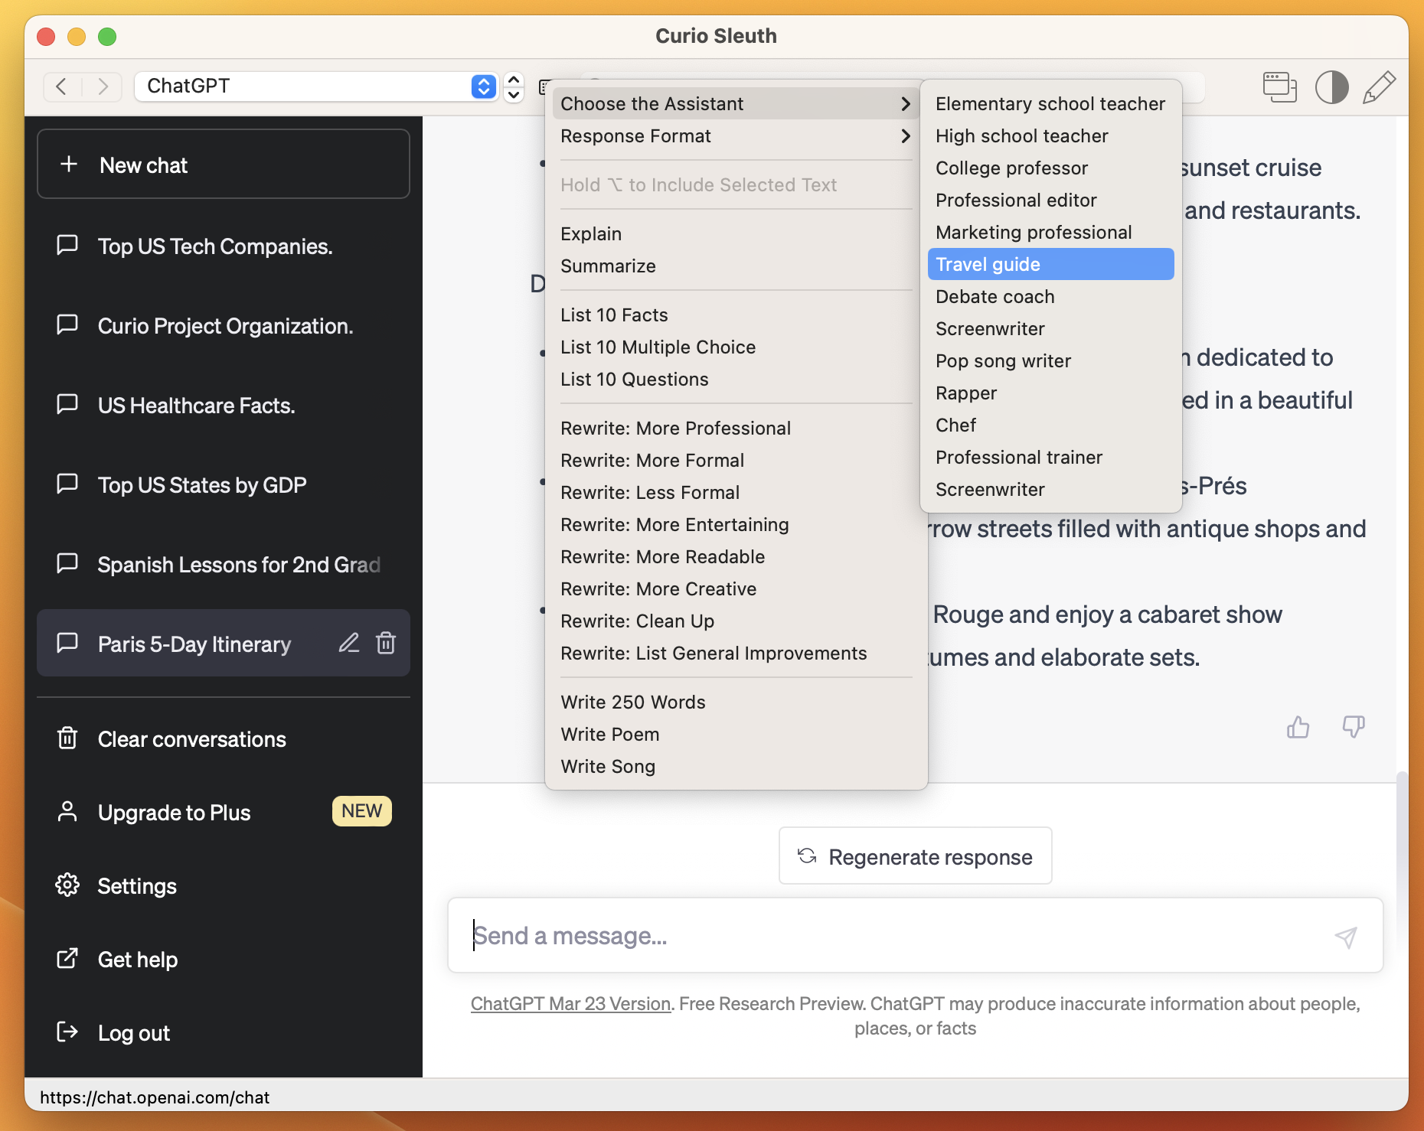The height and width of the screenshot is (1131, 1424).
Task: Choose List 10 Multiple Choice
Action: pyautogui.click(x=736, y=347)
